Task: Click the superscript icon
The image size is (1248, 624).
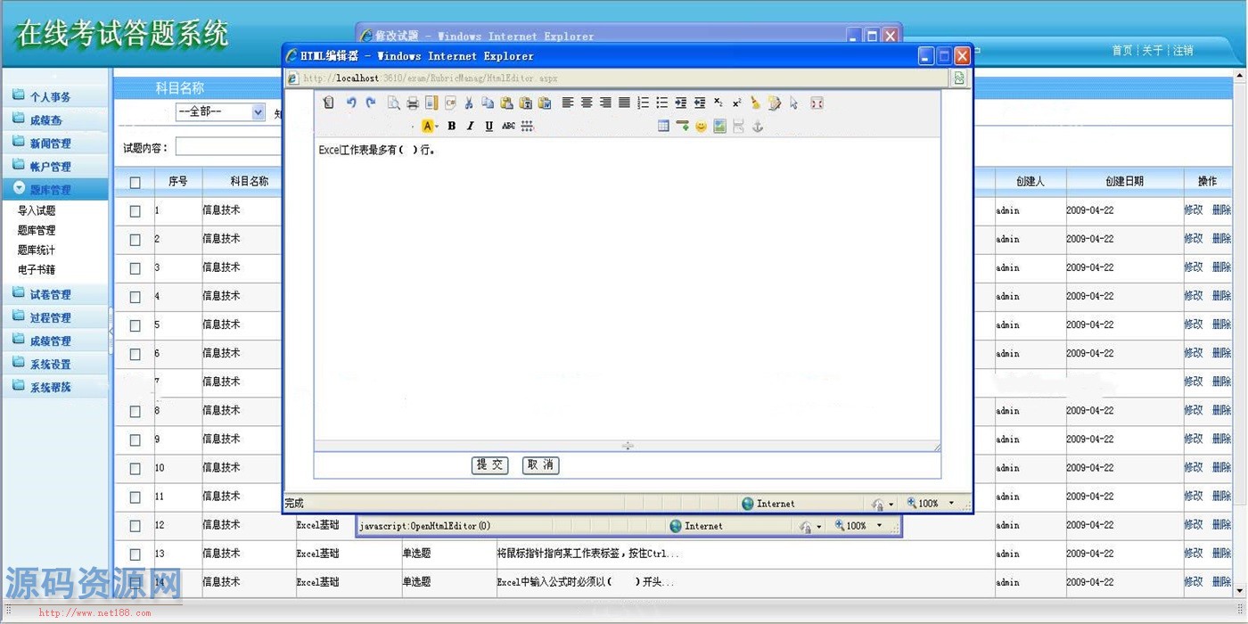Action: click(737, 103)
